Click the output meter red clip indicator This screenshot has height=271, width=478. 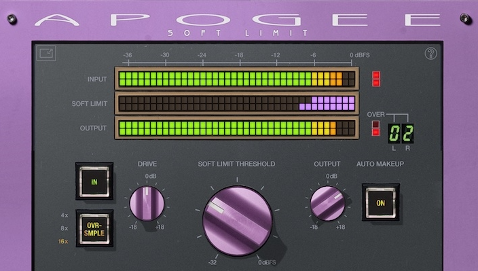click(x=376, y=128)
